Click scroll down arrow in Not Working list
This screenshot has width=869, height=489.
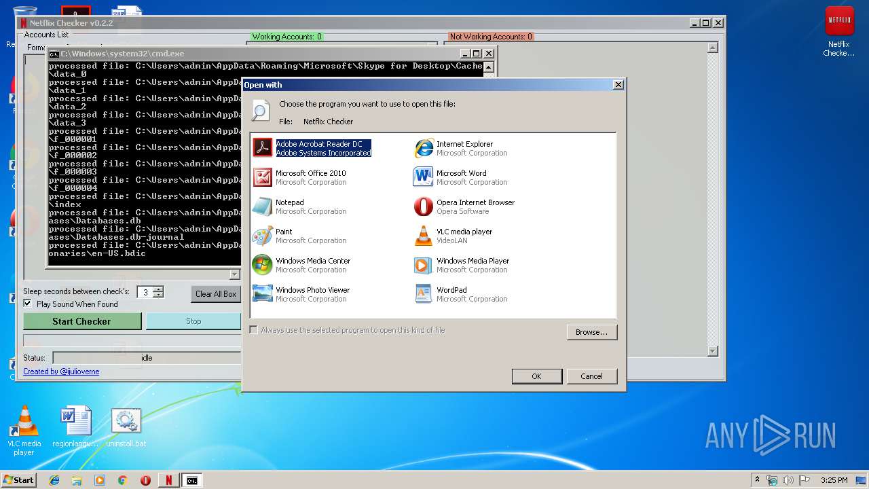[x=712, y=351]
